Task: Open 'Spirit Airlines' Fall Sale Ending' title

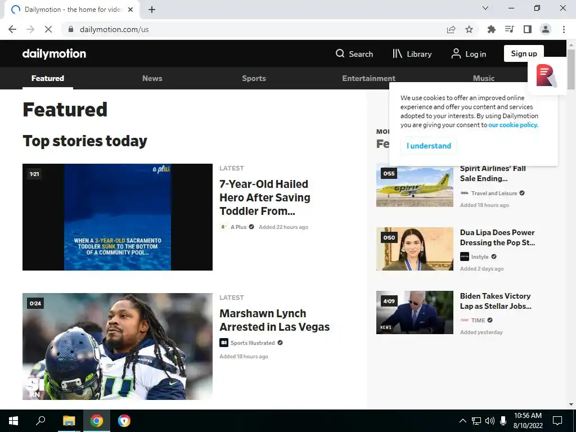Action: click(x=493, y=173)
